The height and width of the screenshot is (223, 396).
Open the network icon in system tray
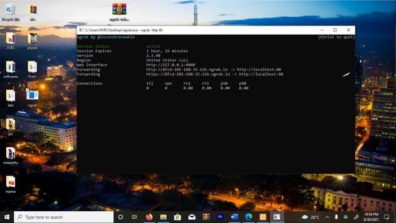tap(345, 217)
